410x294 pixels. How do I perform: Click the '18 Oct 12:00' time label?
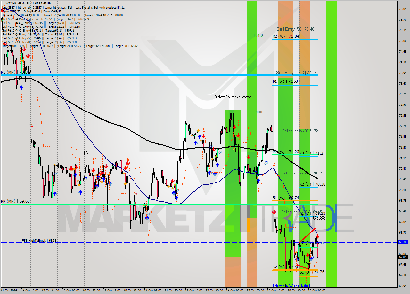[132, 290]
